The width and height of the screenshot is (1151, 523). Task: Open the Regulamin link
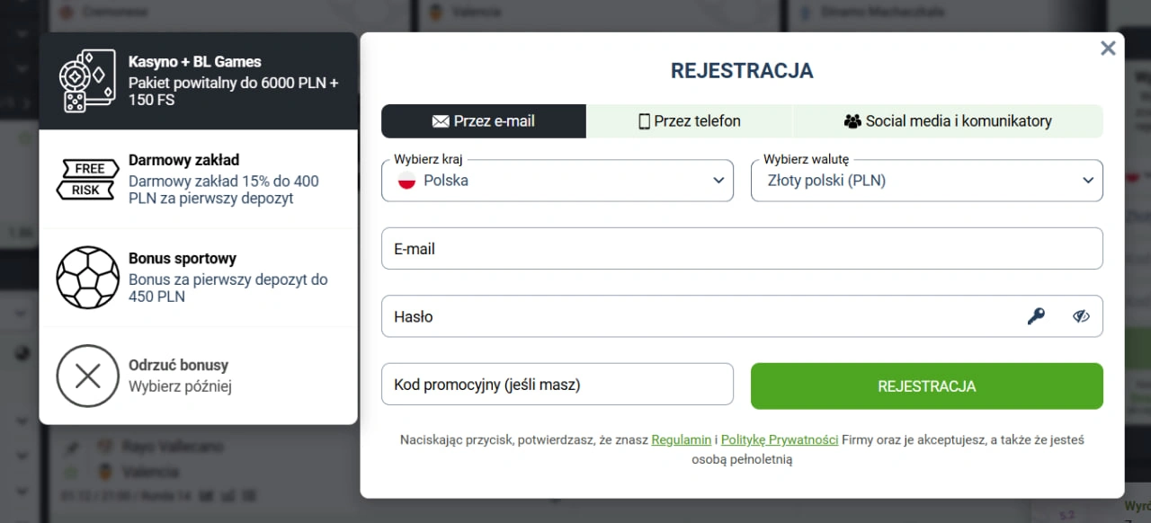tap(681, 439)
